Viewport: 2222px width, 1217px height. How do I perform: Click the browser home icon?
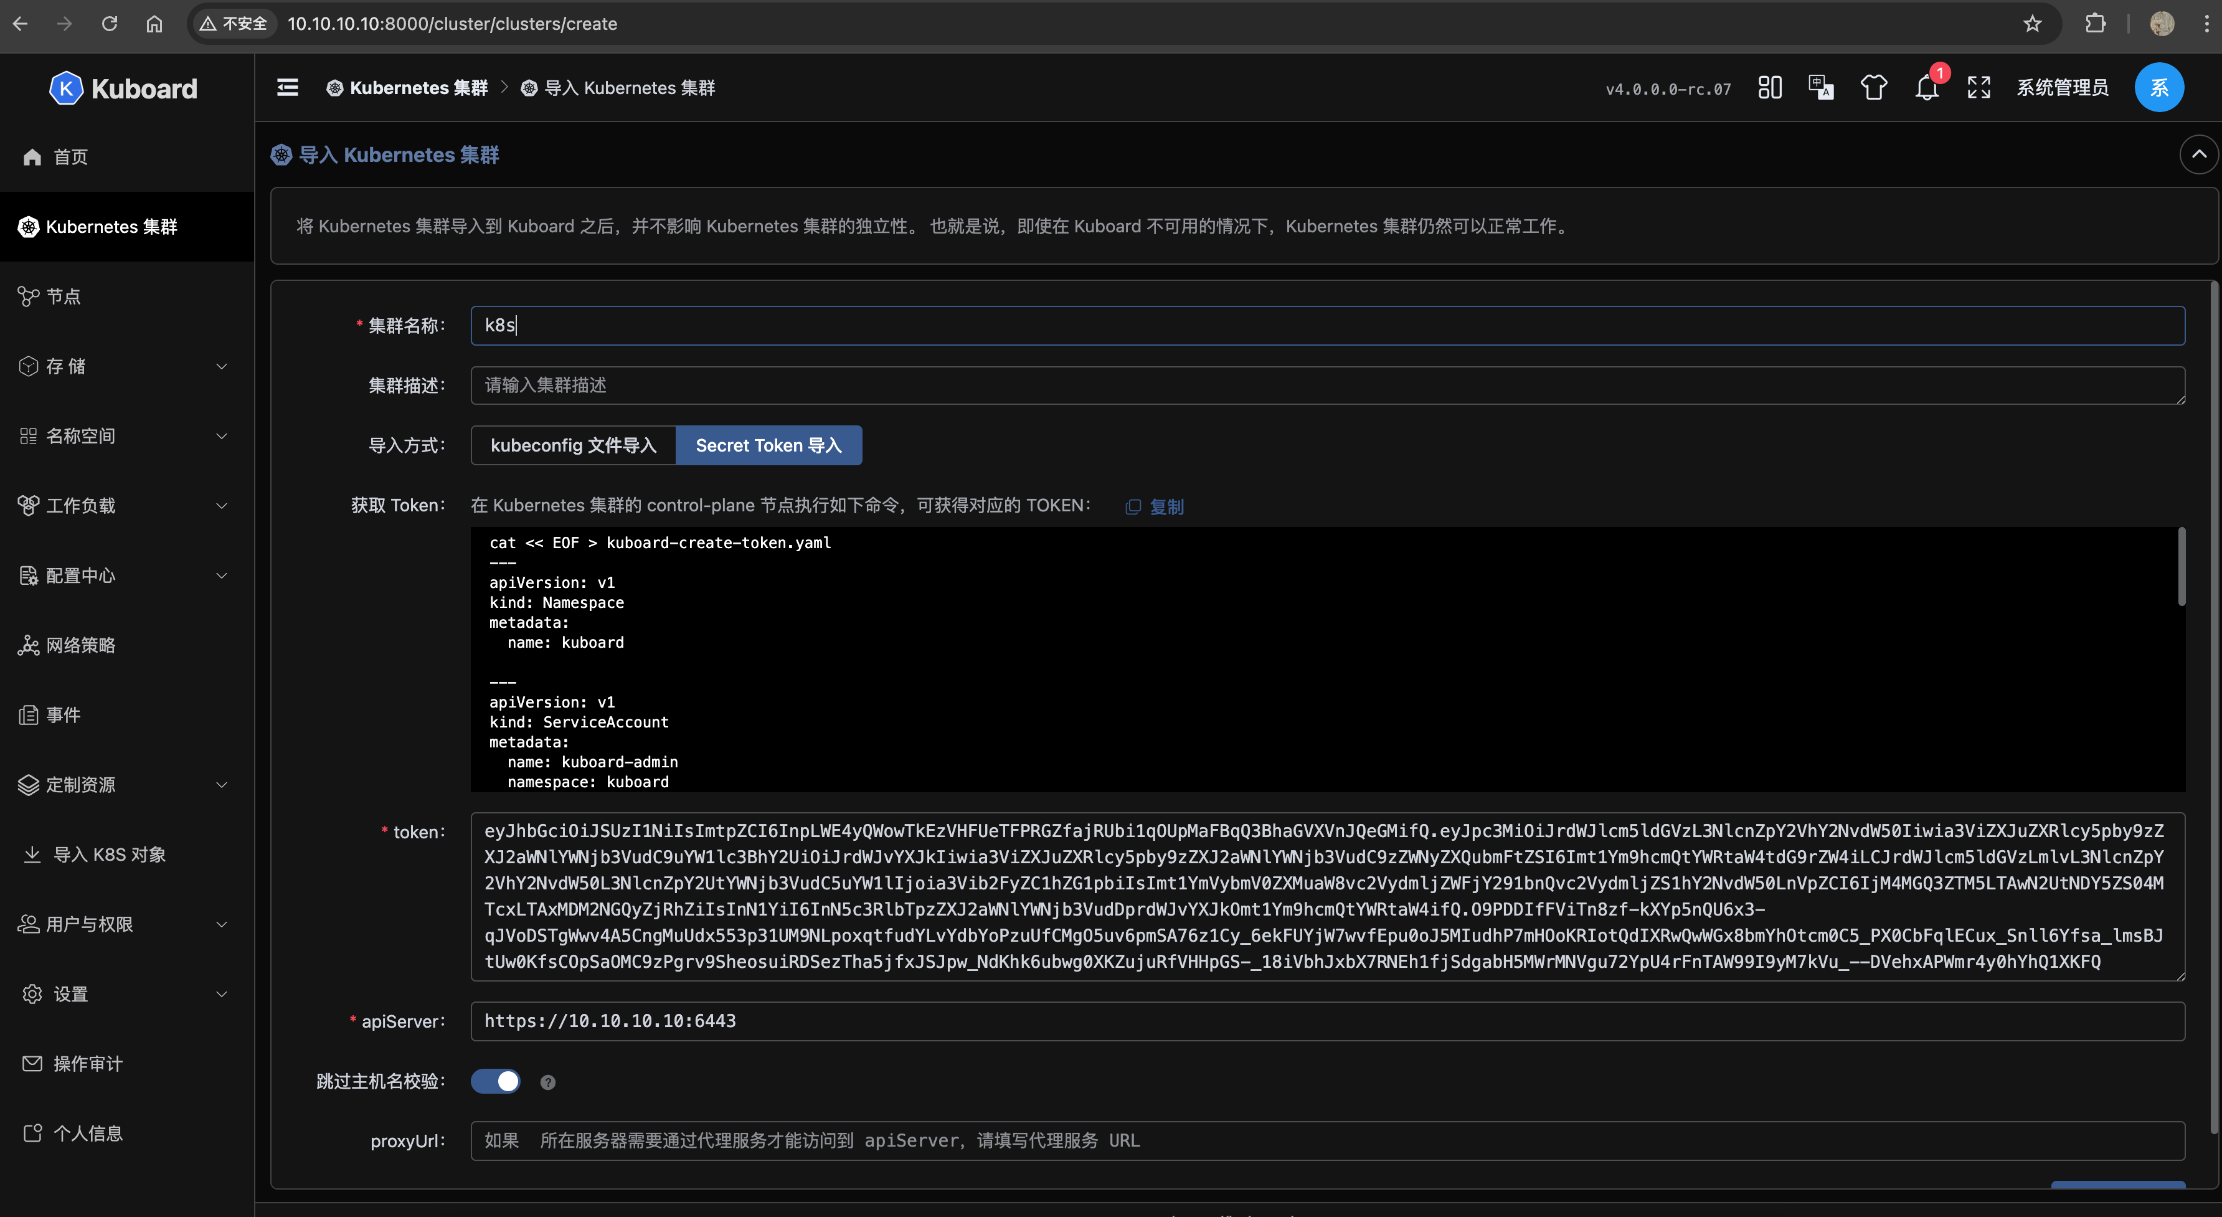tap(154, 23)
